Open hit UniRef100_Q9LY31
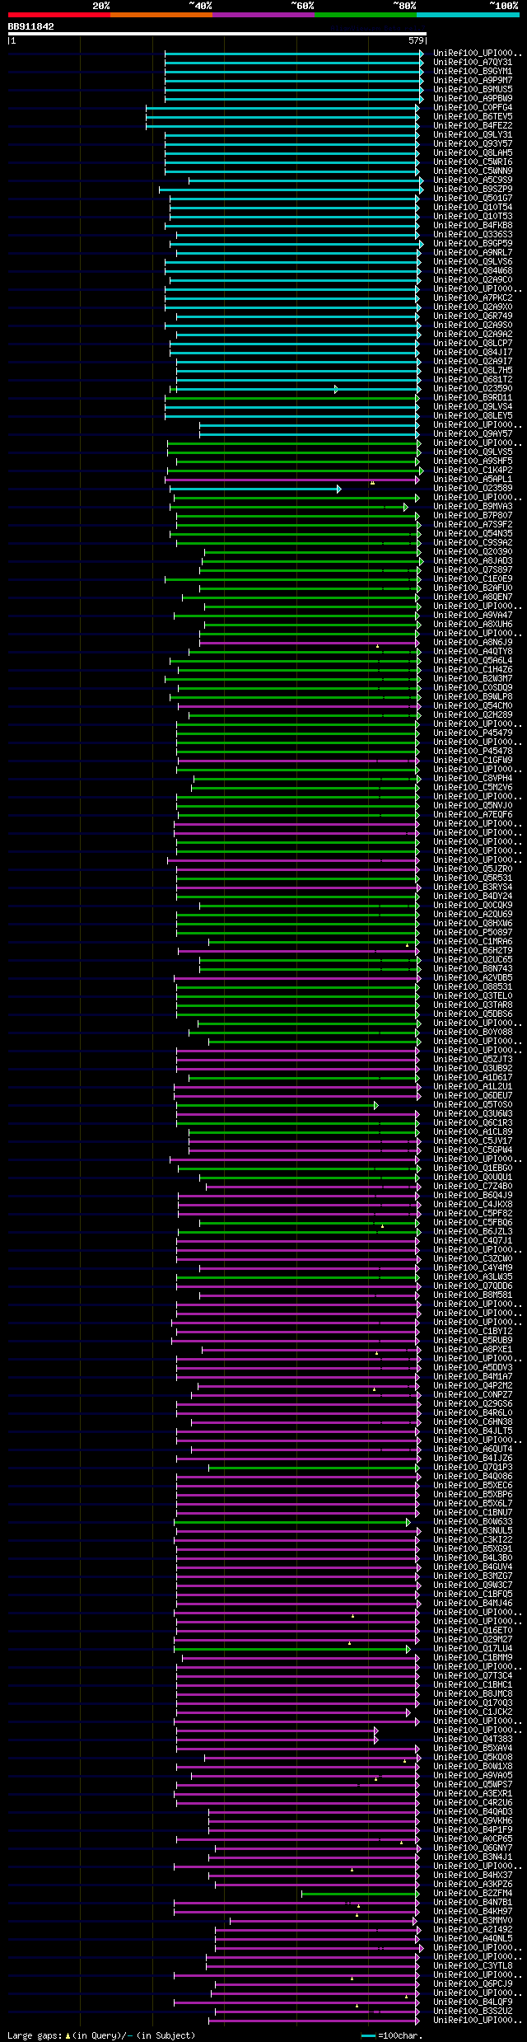Viewport: 527px width, 2042px height. (x=473, y=135)
